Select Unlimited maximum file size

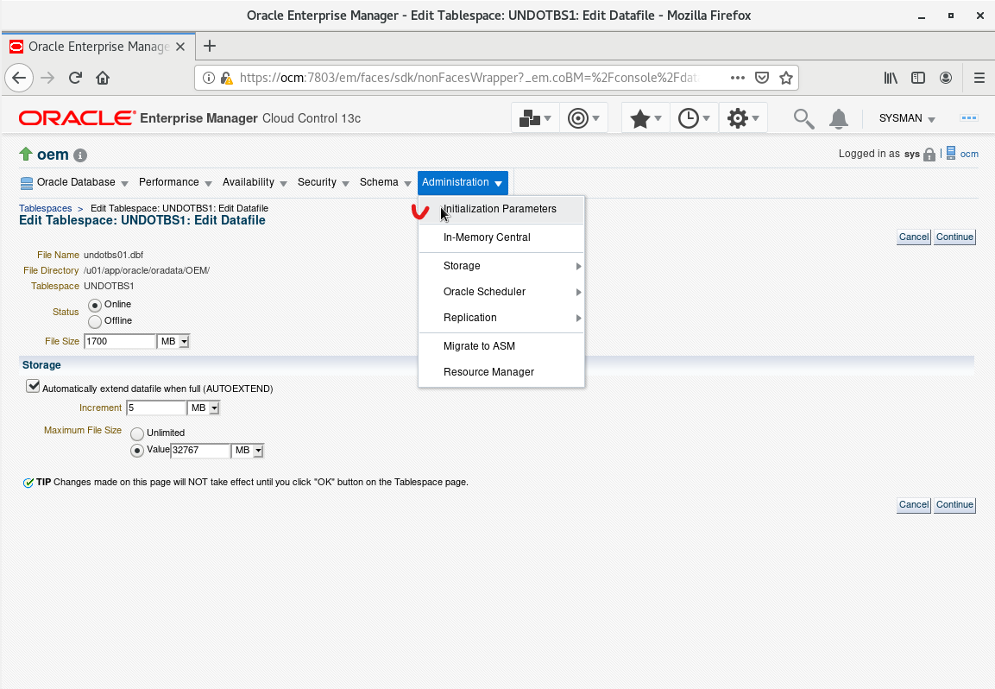point(137,434)
